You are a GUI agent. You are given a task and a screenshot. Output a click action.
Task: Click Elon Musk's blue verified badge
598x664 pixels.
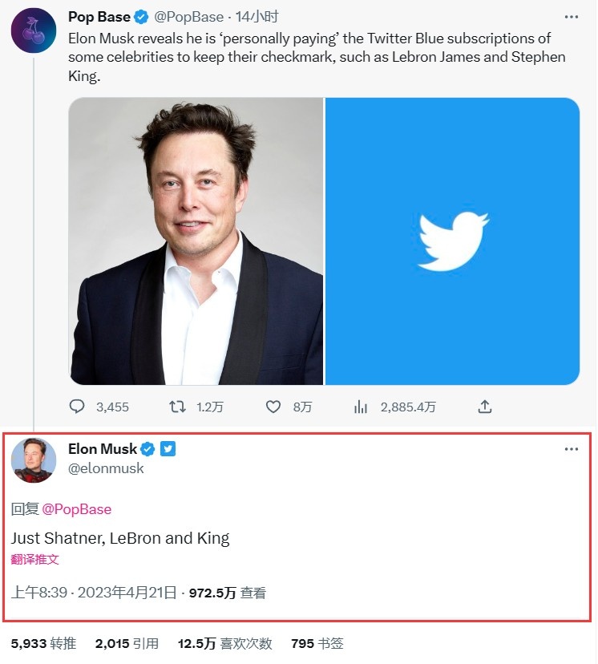148,449
